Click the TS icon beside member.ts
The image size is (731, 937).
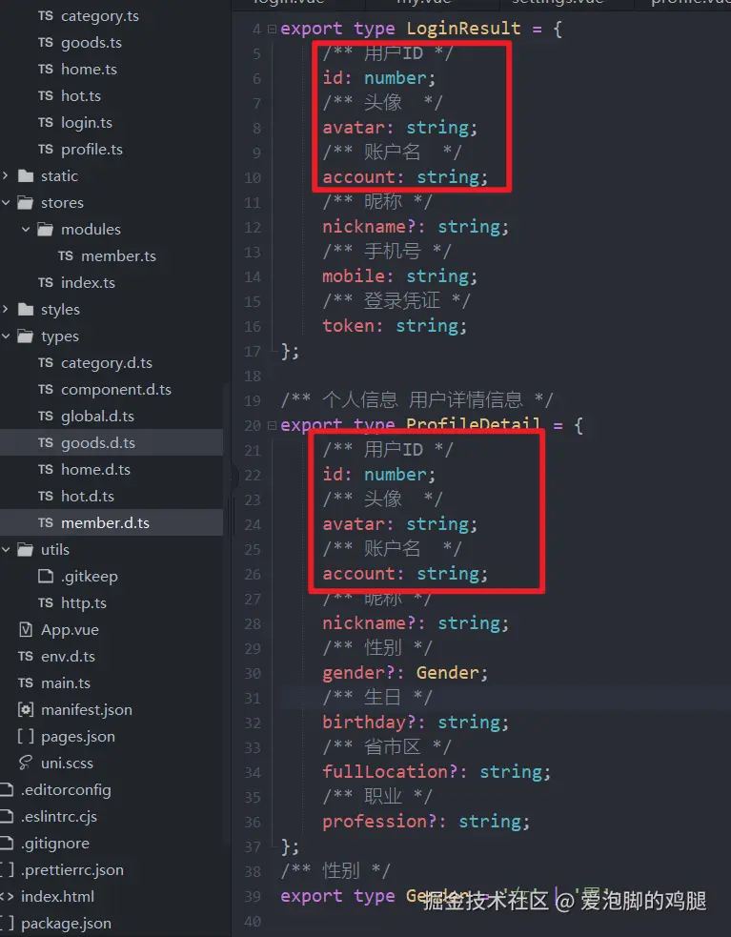[66, 255]
